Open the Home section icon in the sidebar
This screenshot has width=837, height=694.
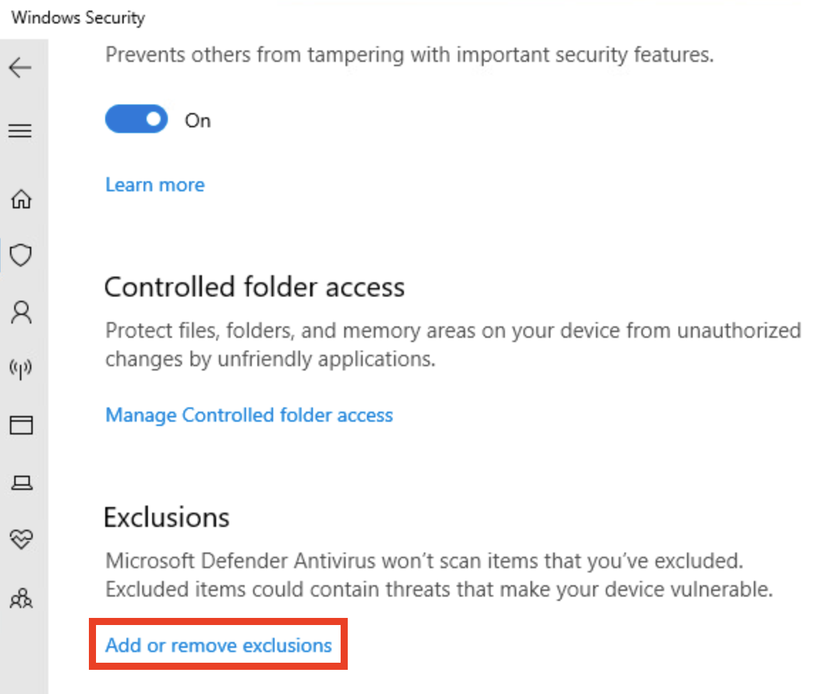point(22,199)
